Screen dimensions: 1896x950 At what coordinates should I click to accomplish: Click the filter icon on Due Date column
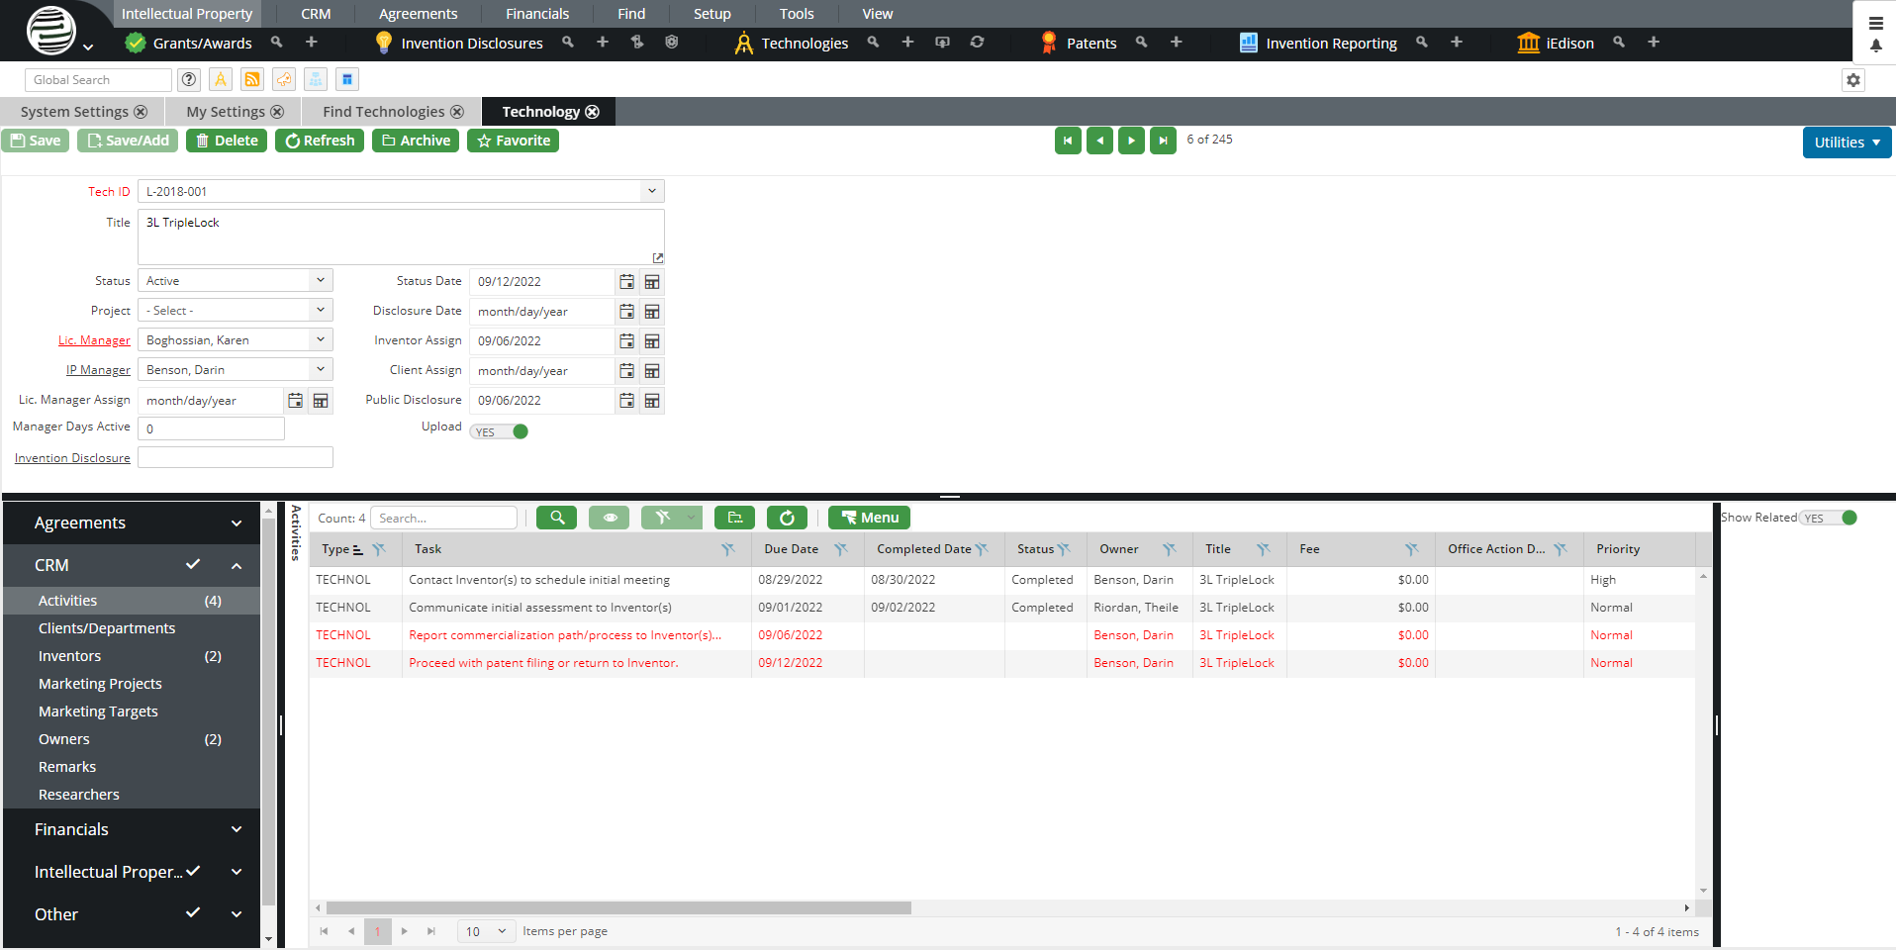click(x=840, y=549)
